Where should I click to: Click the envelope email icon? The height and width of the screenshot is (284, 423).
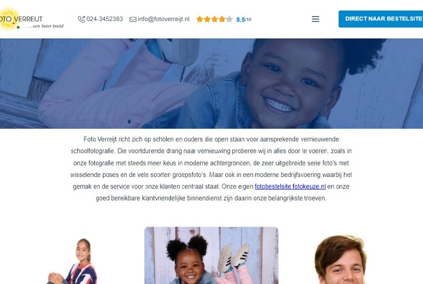coord(133,19)
